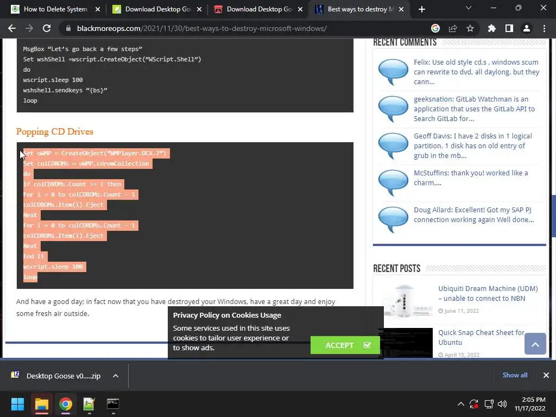Close the Best ways to destroy tab
The height and width of the screenshot is (417, 556).
pyautogui.click(x=401, y=9)
